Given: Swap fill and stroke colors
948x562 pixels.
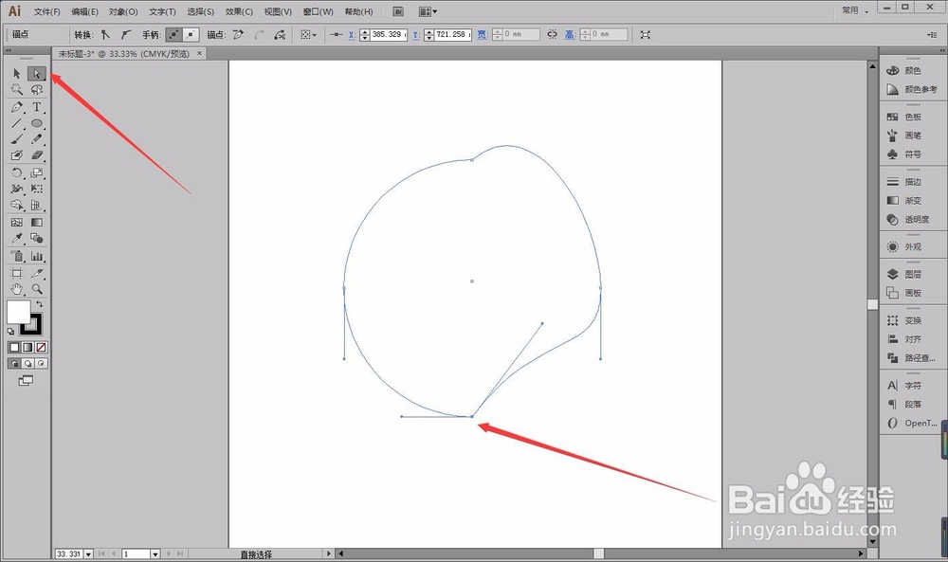Looking at the screenshot, I should pos(39,304).
